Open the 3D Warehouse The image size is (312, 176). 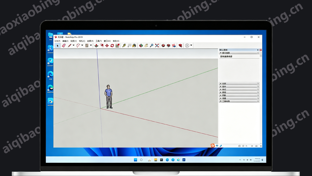pos(163,46)
